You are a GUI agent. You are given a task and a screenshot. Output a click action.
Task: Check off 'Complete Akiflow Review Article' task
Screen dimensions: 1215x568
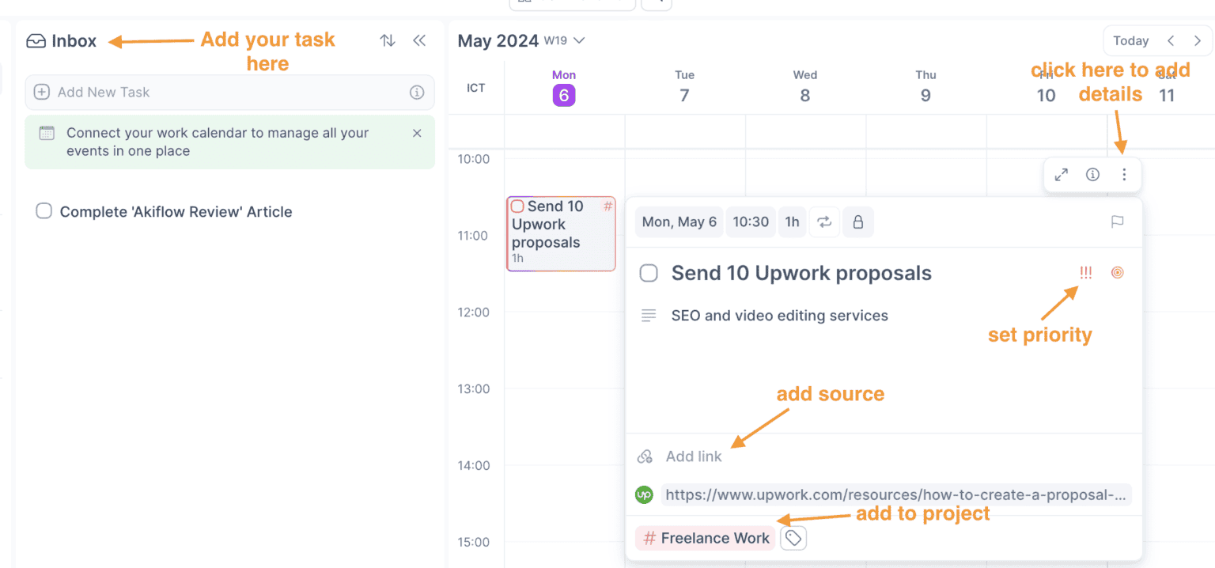pos(44,211)
